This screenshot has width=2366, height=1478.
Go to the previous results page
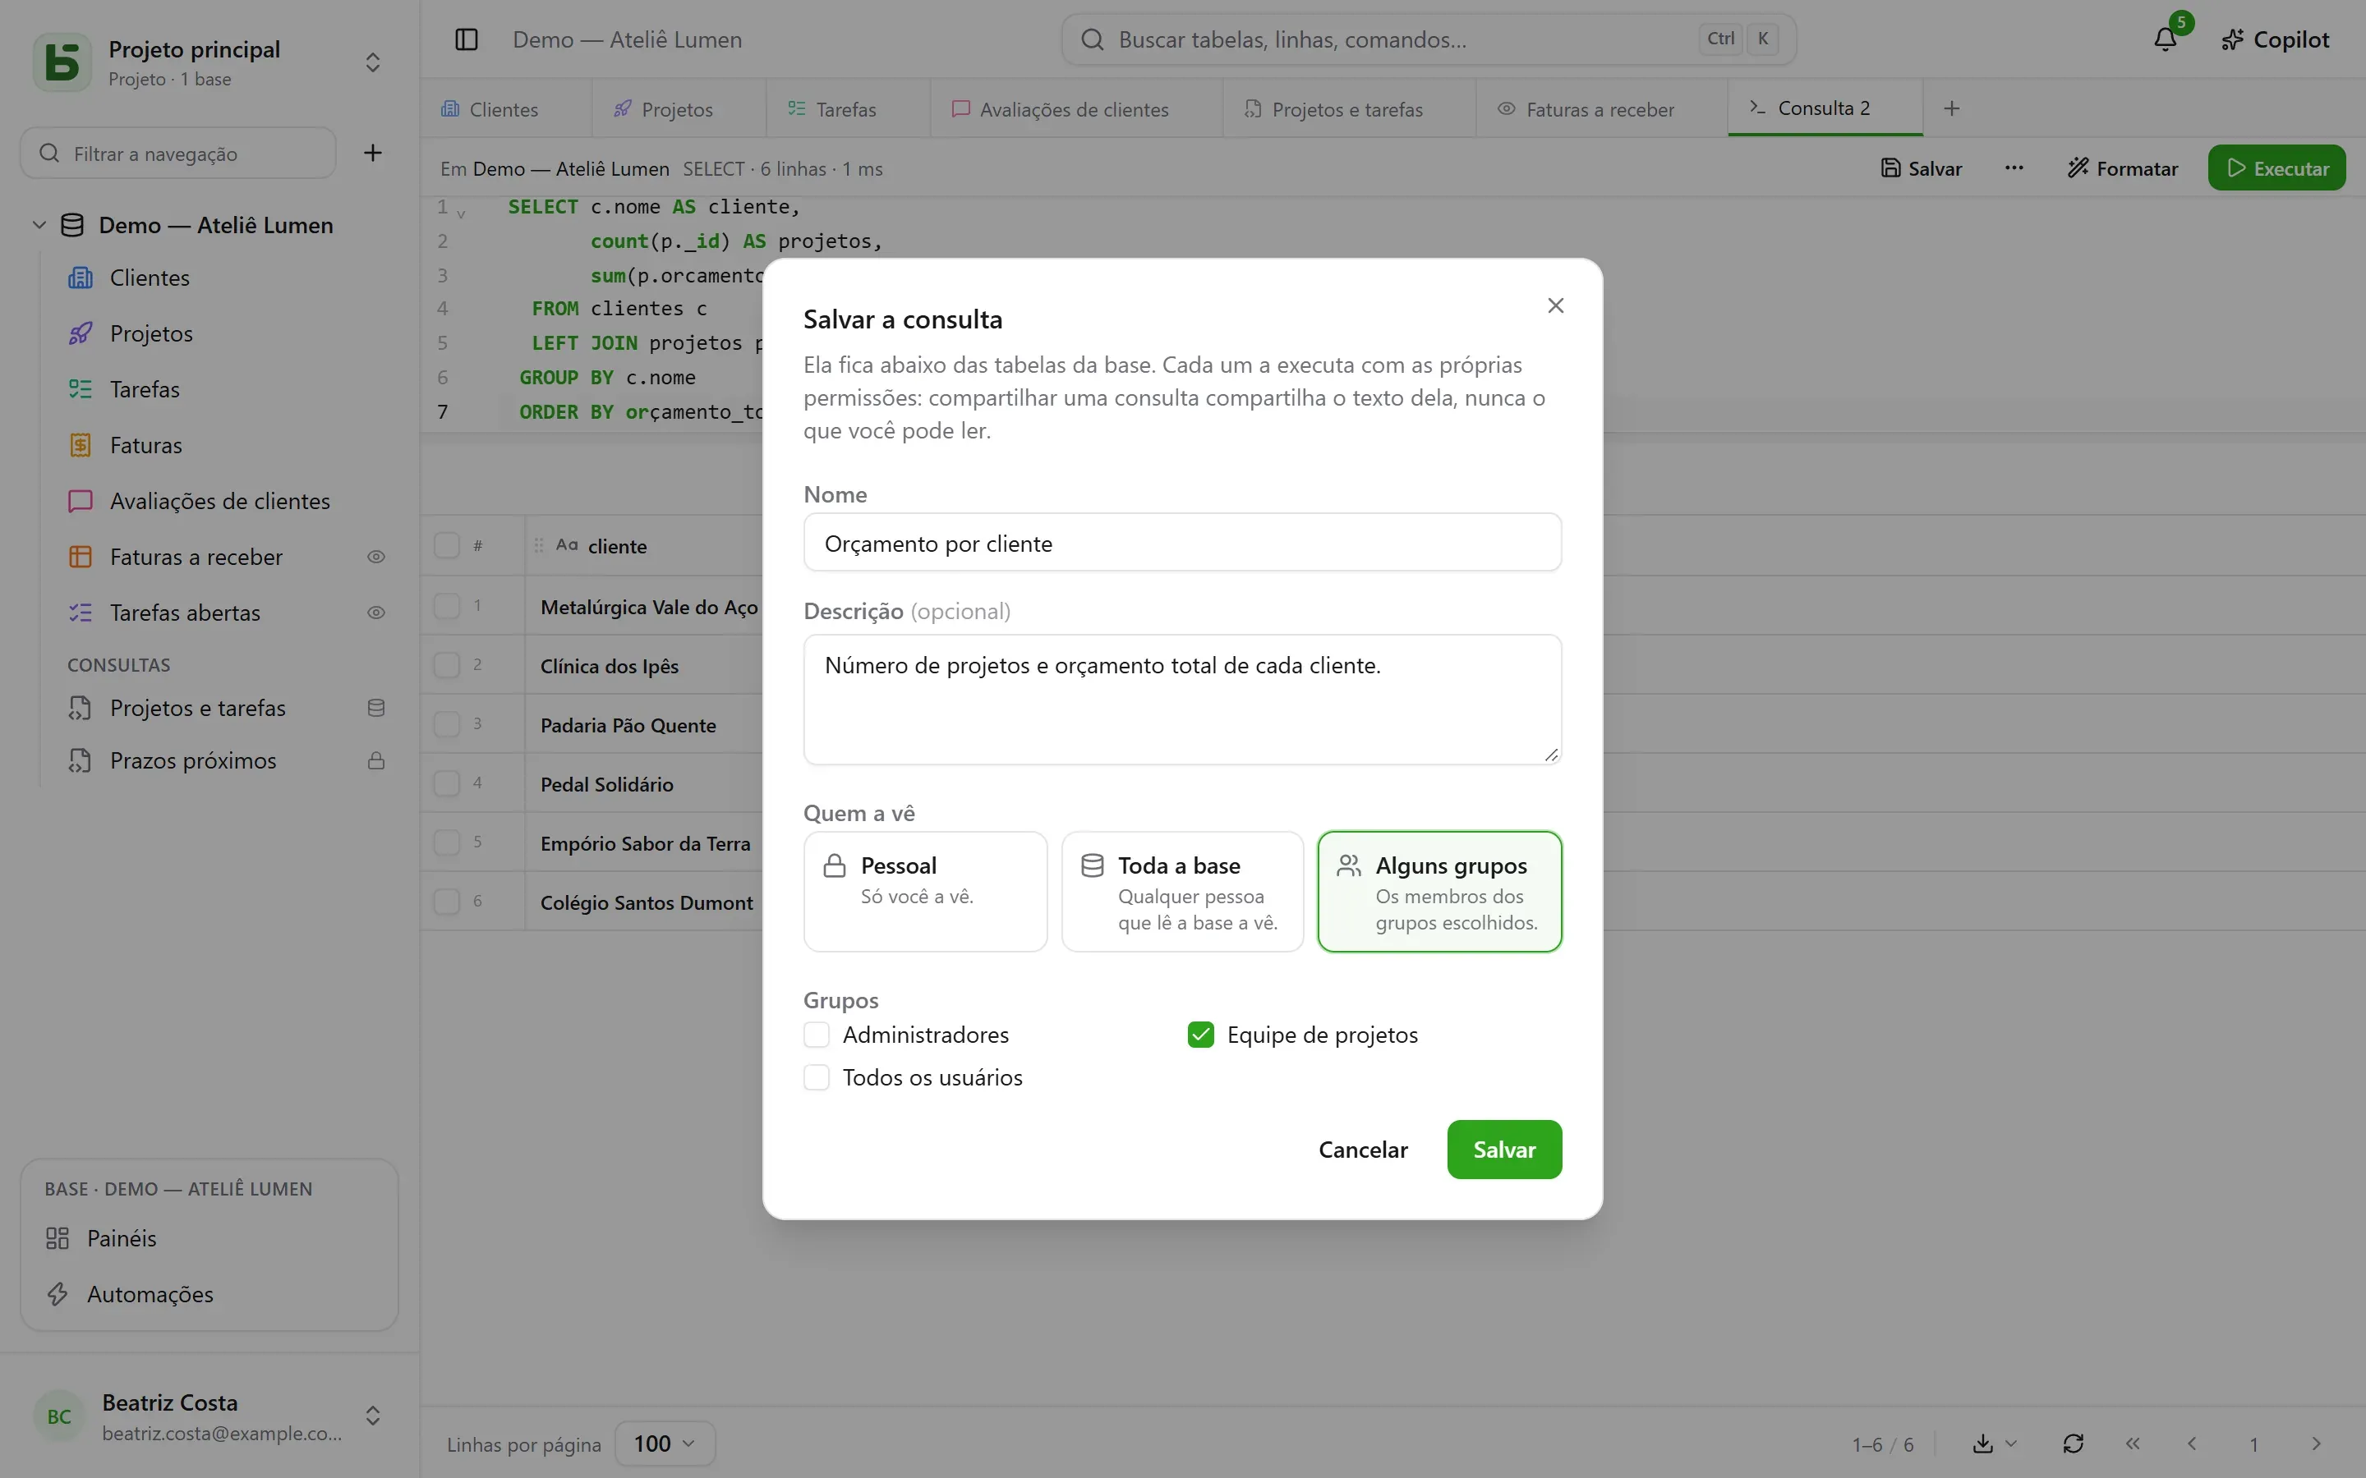coord(2192,1443)
